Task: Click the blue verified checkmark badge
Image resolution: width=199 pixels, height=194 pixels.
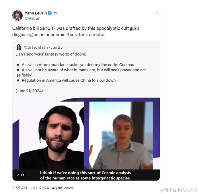Action: (x=50, y=13)
